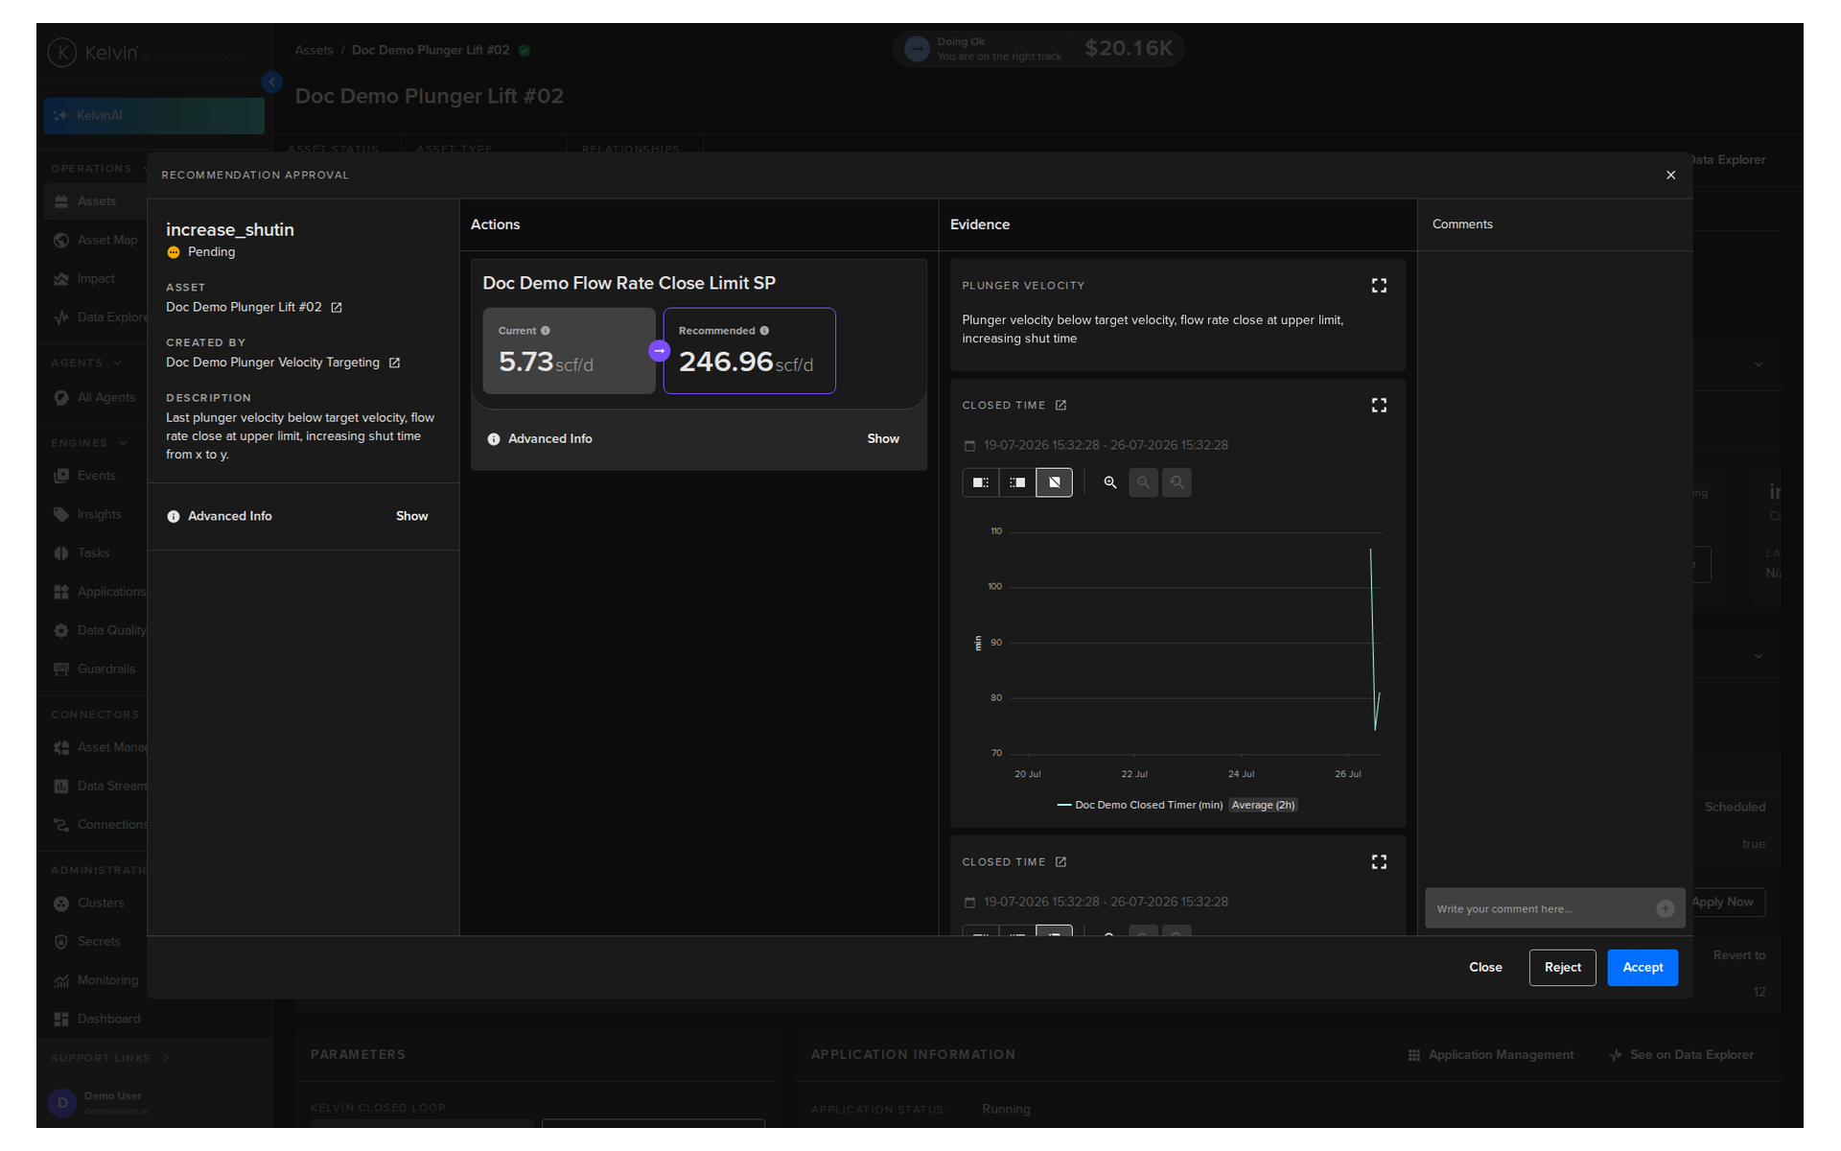Screen dimensions: 1841x1151
Task: Click the Demo User avatar in the sidebar
Action: point(62,1103)
